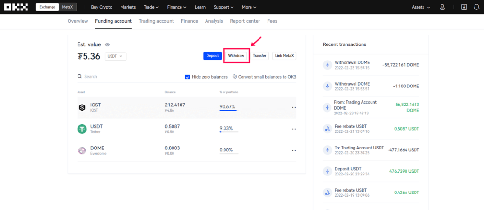The image size is (484, 210).
Task: Click the OKX logo
Action: point(16,7)
